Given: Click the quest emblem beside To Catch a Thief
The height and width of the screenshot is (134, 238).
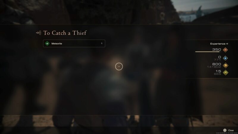Looking at the screenshot, I should click(39, 33).
